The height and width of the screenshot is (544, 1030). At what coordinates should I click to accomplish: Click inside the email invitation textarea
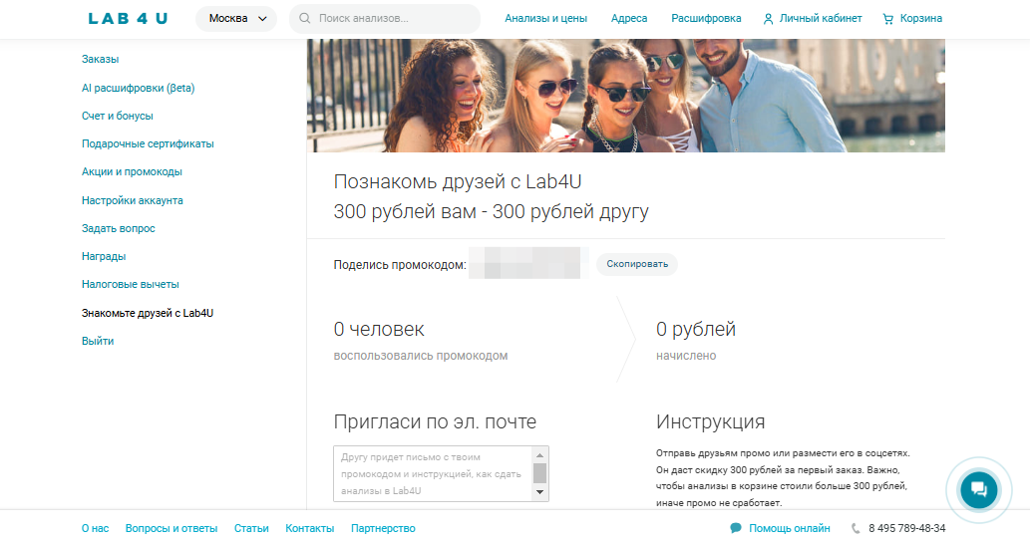[x=433, y=474]
